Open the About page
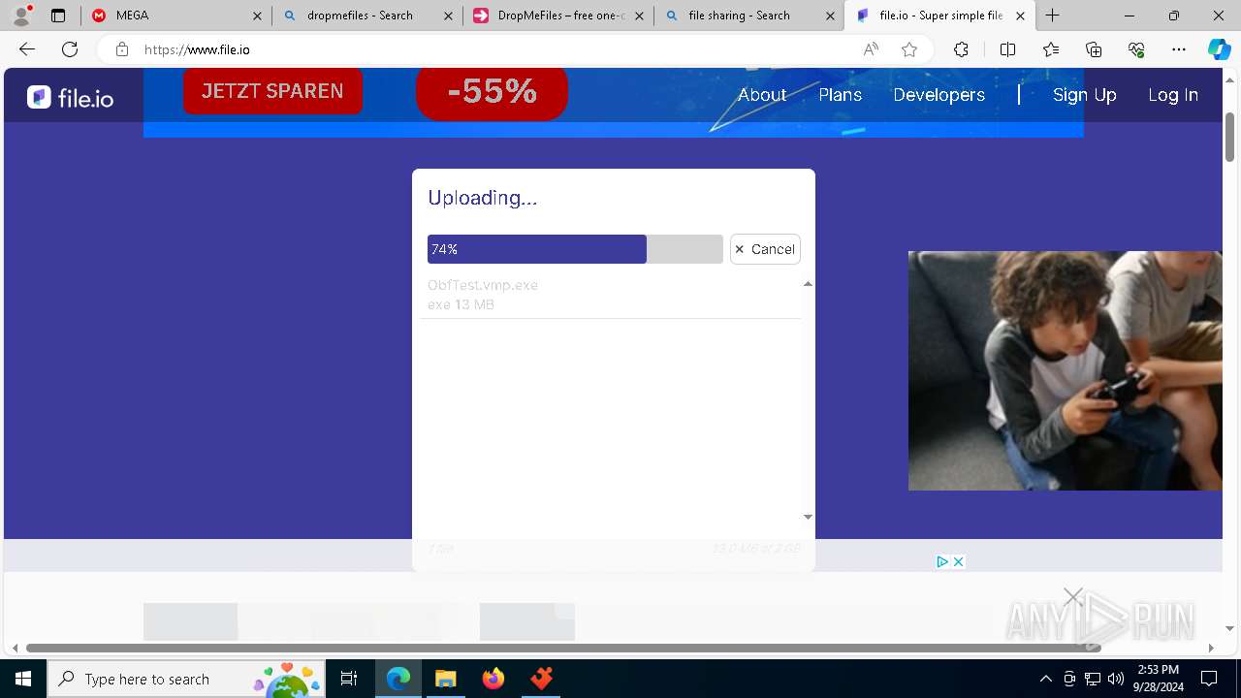 pyautogui.click(x=762, y=95)
